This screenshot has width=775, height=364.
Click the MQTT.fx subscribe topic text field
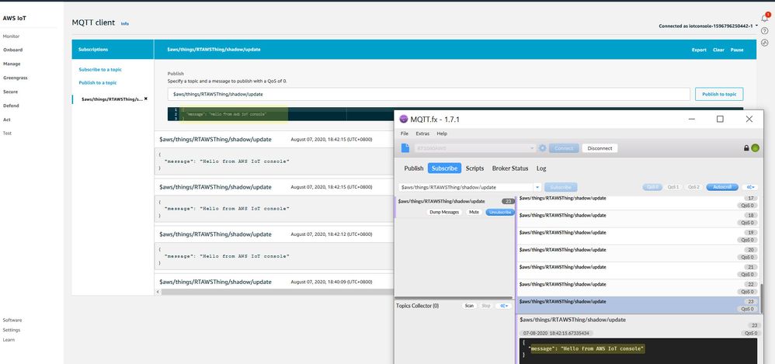466,188
